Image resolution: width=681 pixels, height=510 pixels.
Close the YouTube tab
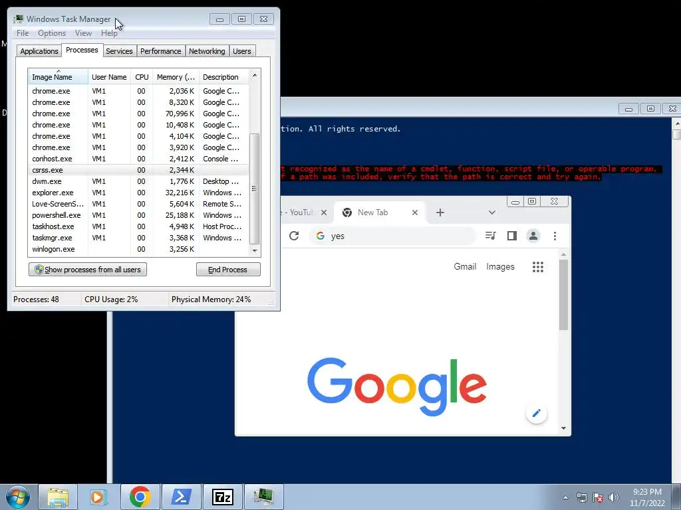(324, 212)
